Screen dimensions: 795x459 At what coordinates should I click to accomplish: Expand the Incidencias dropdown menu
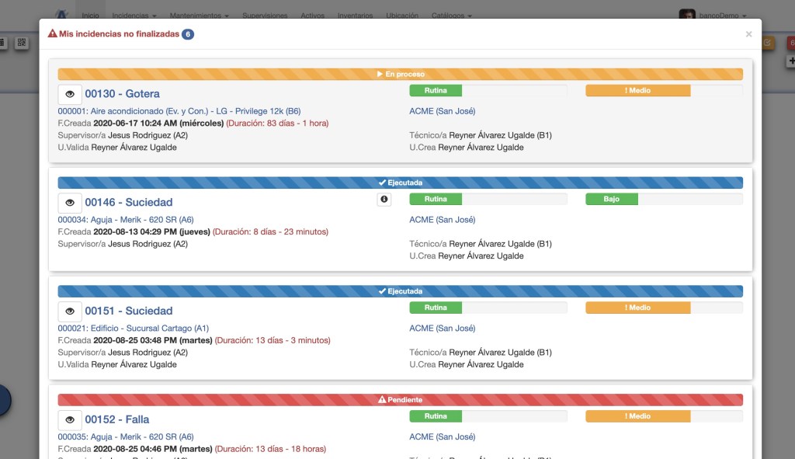(x=134, y=16)
